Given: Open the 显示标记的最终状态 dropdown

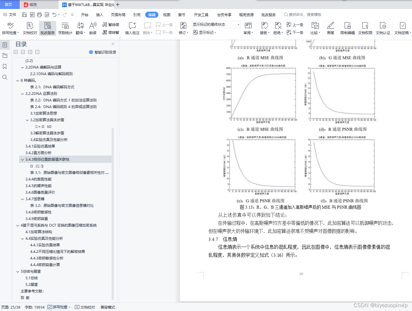Looking at the screenshot, I should tap(238, 25).
